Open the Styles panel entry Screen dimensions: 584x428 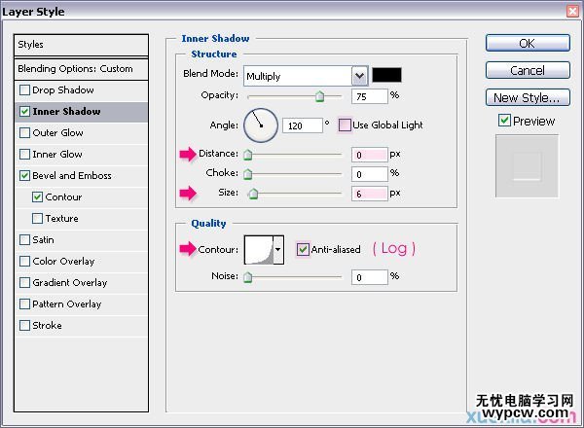(81, 45)
